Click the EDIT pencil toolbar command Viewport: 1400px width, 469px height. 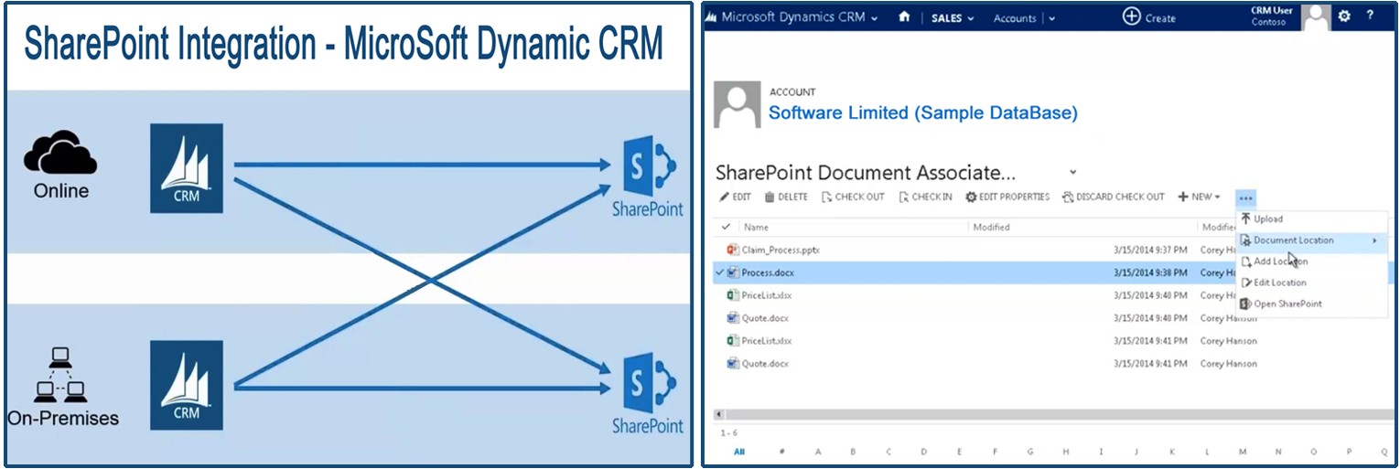pos(735,197)
